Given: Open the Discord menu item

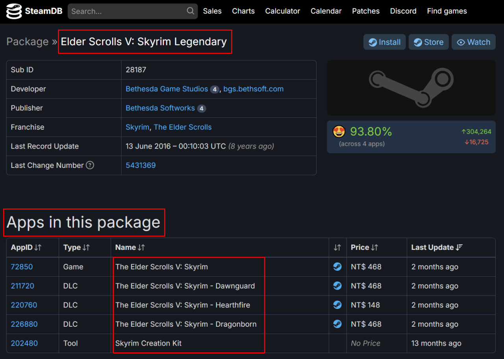Looking at the screenshot, I should coord(403,11).
